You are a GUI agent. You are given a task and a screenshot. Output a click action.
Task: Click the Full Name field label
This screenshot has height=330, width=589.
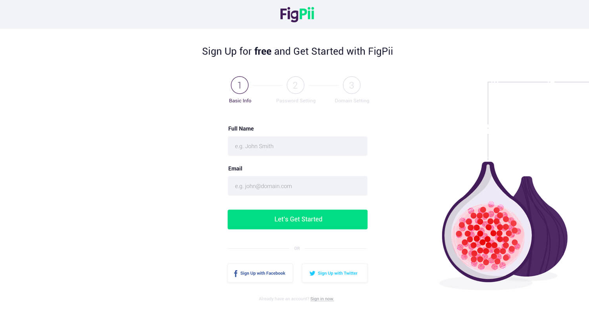(x=241, y=129)
